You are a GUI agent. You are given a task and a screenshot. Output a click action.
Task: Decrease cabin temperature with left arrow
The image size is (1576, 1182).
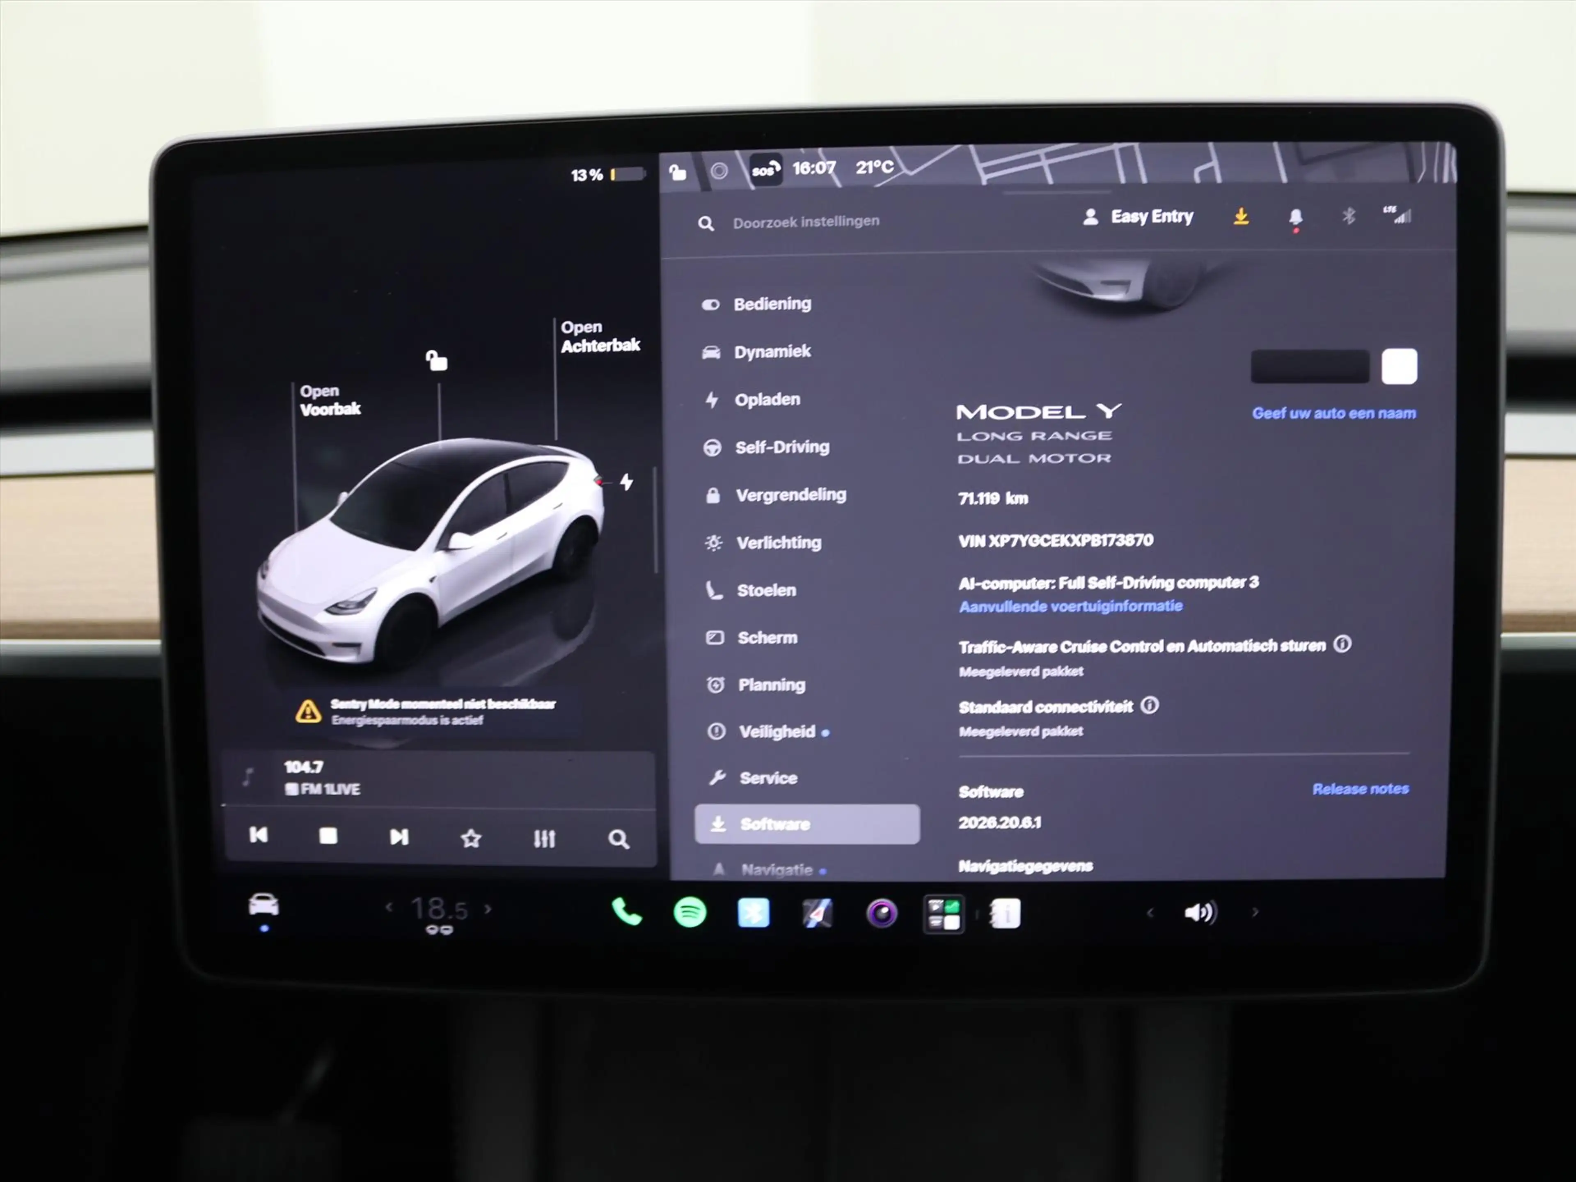click(389, 907)
